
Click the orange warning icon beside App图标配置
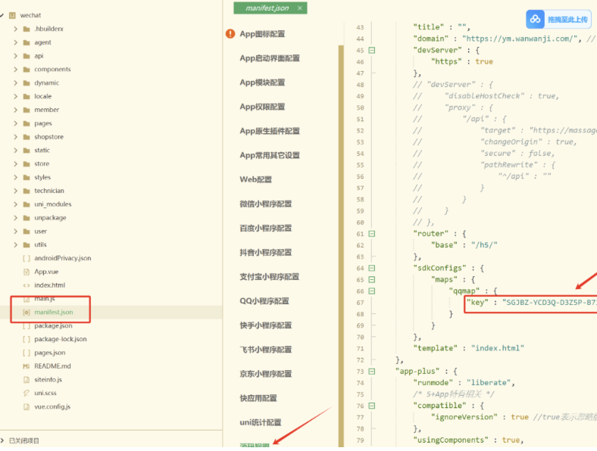pyautogui.click(x=230, y=34)
